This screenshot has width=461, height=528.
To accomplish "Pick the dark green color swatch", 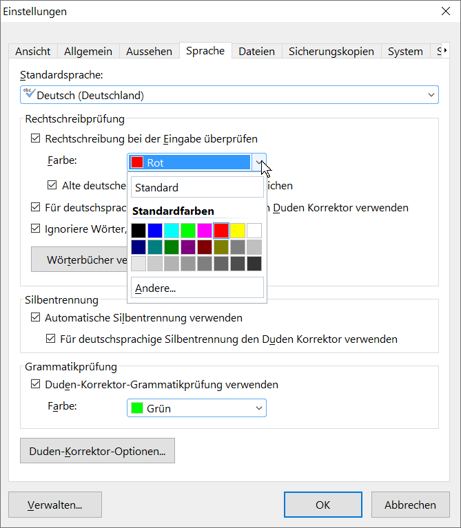I will (172, 247).
